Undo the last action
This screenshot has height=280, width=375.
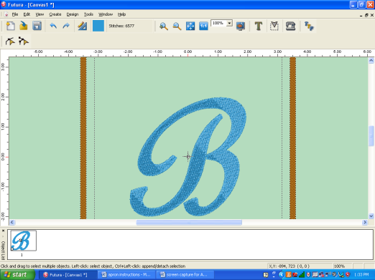(x=53, y=26)
